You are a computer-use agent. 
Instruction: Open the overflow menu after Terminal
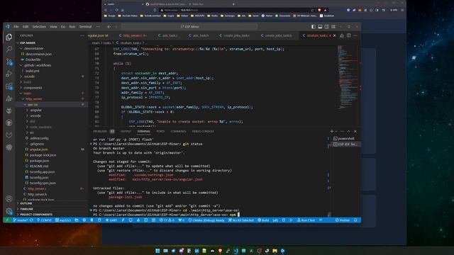click(98, 27)
